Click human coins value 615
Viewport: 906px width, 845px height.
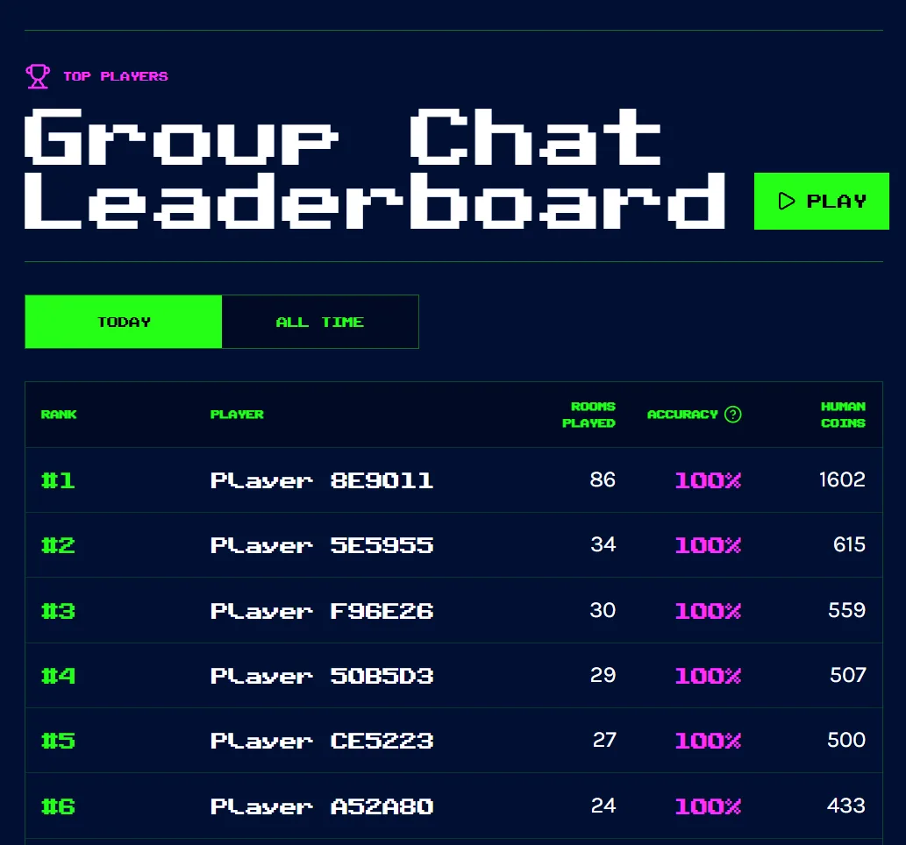[x=849, y=544]
